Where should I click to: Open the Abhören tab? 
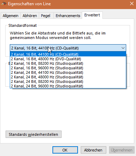pos(30,16)
